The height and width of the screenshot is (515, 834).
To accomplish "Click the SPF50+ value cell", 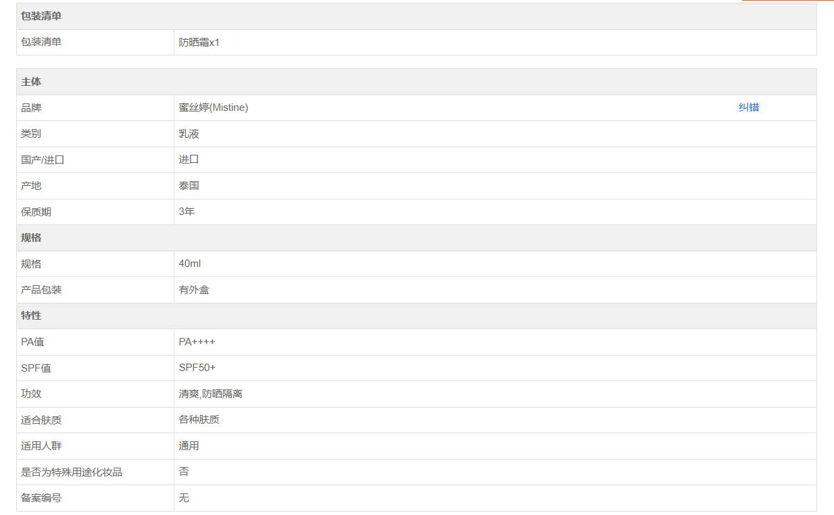I will pos(197,368).
